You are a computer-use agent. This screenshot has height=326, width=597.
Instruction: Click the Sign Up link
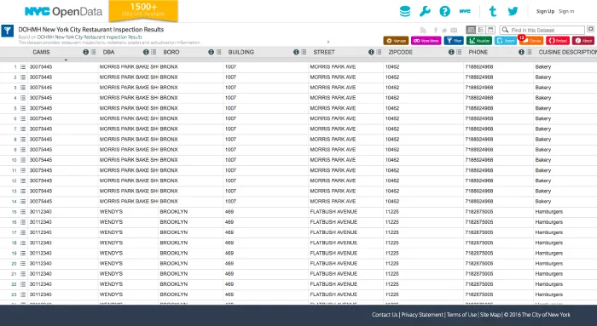pos(545,11)
